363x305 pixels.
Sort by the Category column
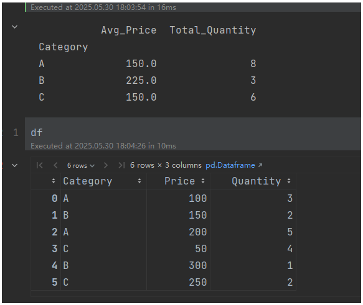tap(139, 181)
